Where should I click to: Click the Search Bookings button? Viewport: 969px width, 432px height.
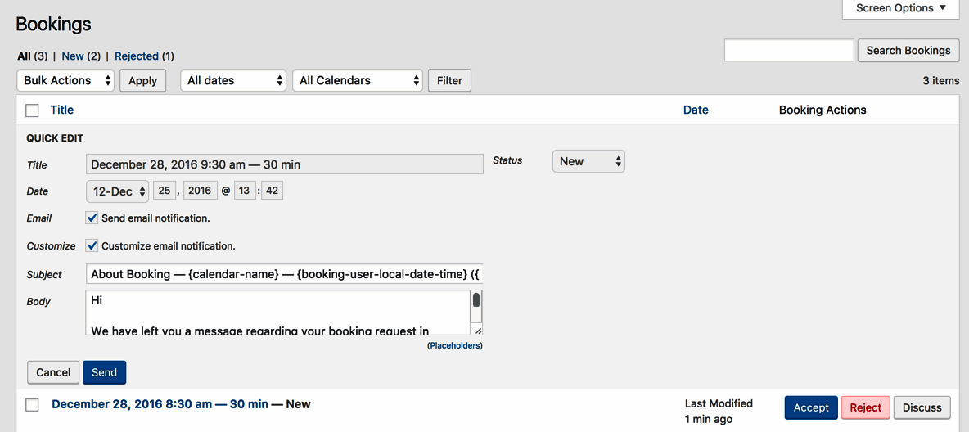click(908, 51)
